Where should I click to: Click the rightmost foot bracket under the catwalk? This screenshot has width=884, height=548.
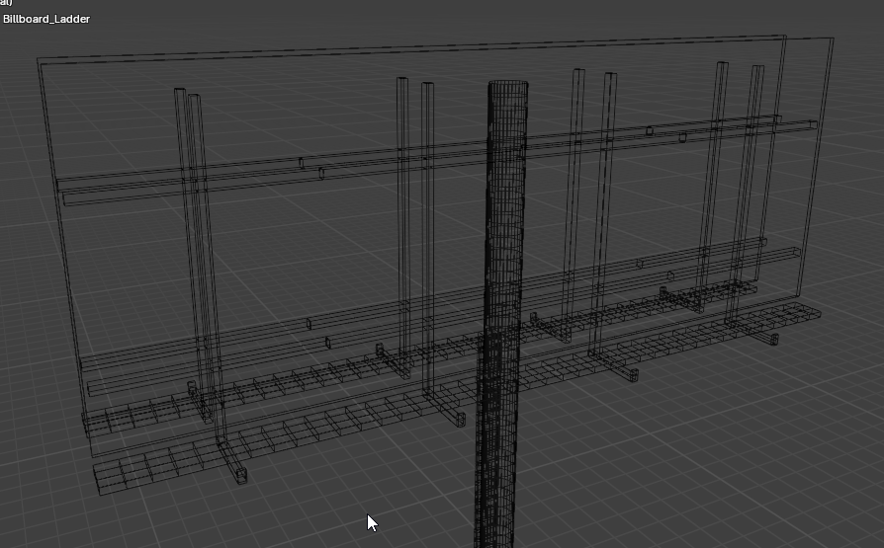click(x=770, y=338)
